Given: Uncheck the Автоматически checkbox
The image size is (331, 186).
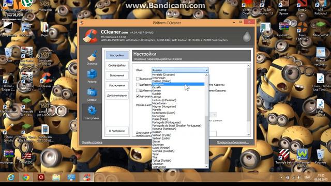Looking at the screenshot, I should point(138,97).
